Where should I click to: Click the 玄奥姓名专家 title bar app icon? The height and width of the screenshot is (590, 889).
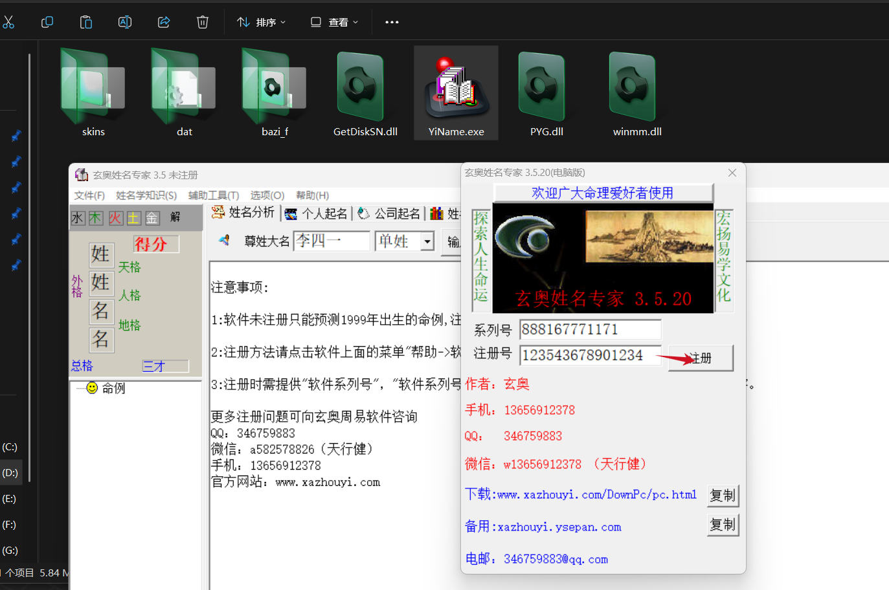81,175
